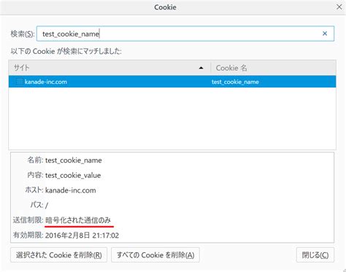Click the 送信制限 label
The image size is (346, 272).
pyautogui.click(x=28, y=220)
